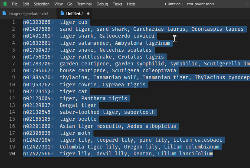
Task: Click line number 1 in the gutter
Action: tap(13, 22)
